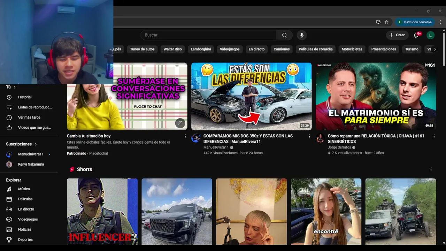The image size is (446, 251).
Task: Click the Crear button
Action: point(397,35)
